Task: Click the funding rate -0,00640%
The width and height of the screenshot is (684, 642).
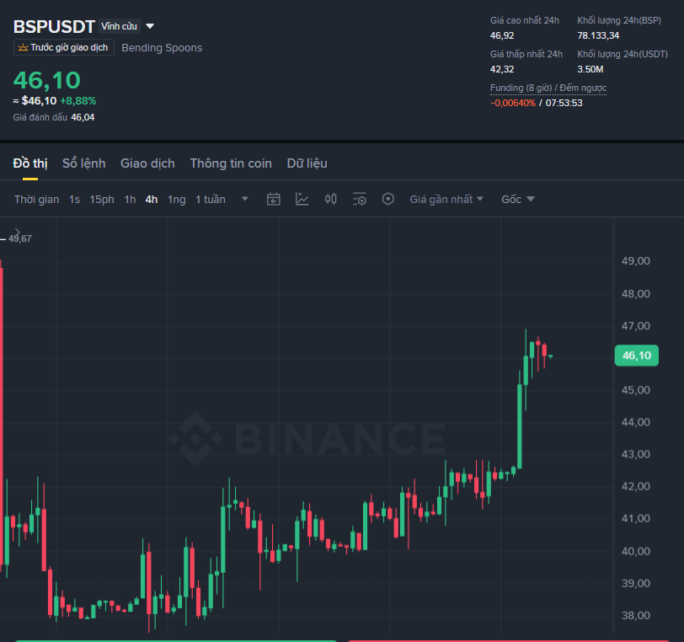Action: (x=513, y=103)
